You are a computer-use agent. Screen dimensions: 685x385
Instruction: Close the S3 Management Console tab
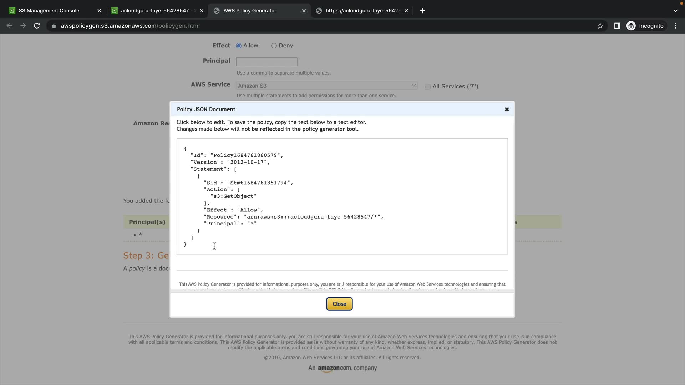coord(99,11)
